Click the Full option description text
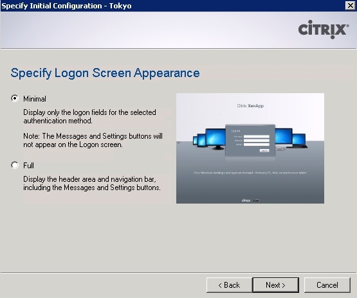The height and width of the screenshot is (298, 357). (x=92, y=184)
